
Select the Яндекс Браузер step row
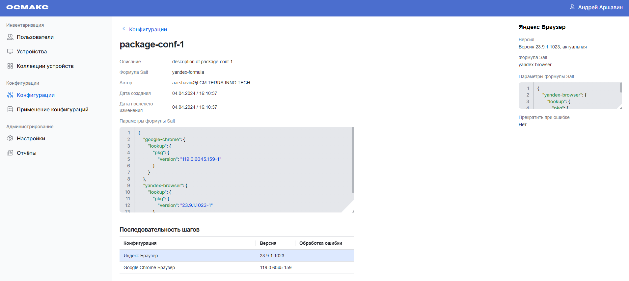click(236, 256)
